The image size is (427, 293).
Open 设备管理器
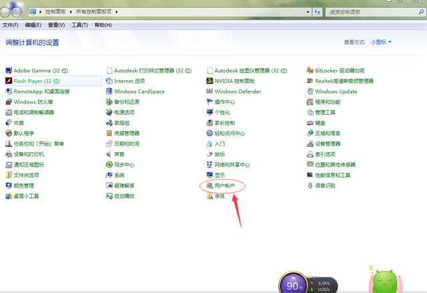[x=324, y=143]
